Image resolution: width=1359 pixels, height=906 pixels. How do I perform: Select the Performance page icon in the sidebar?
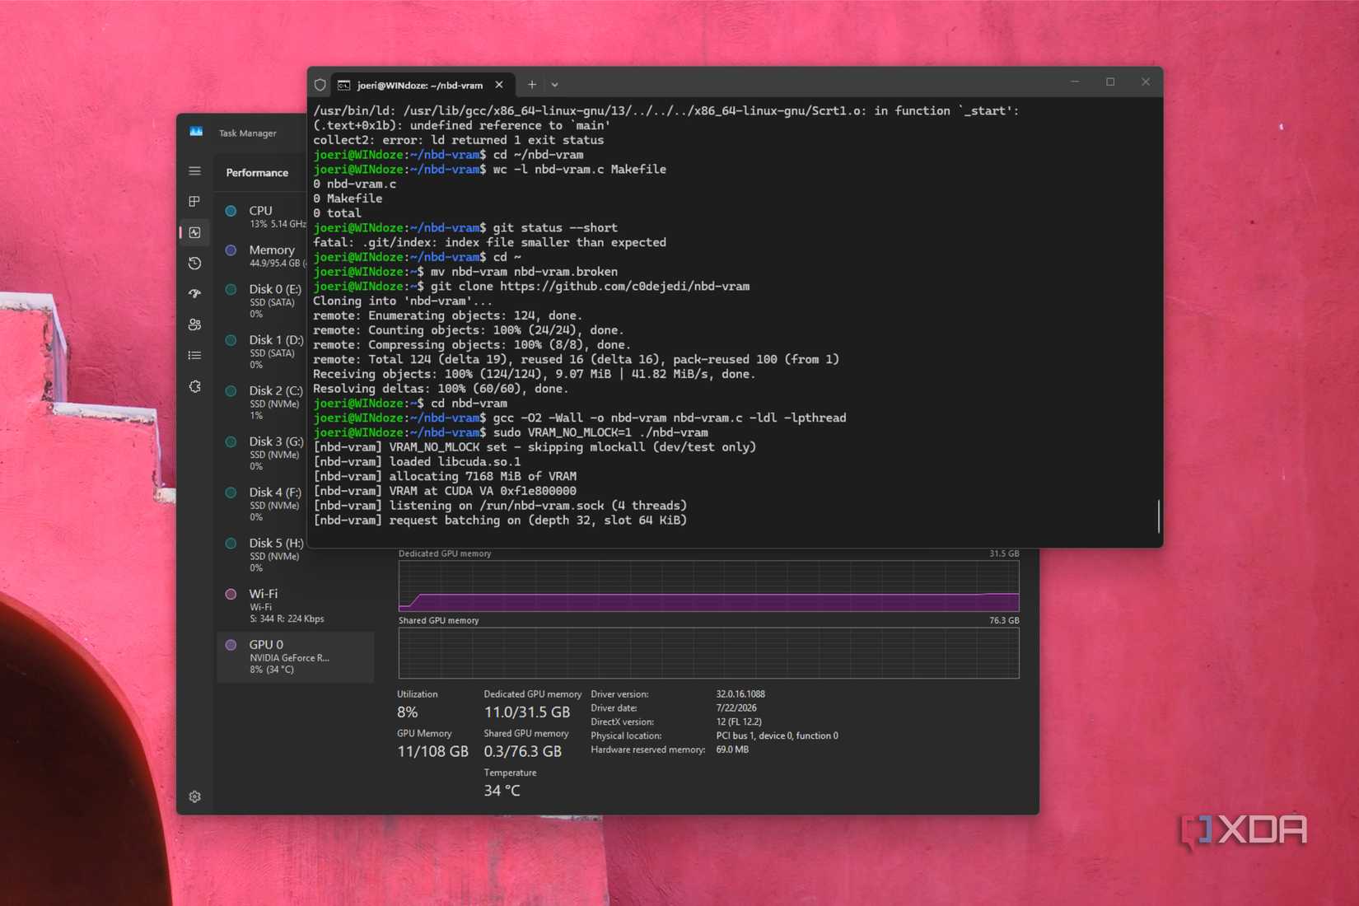pyautogui.click(x=194, y=233)
